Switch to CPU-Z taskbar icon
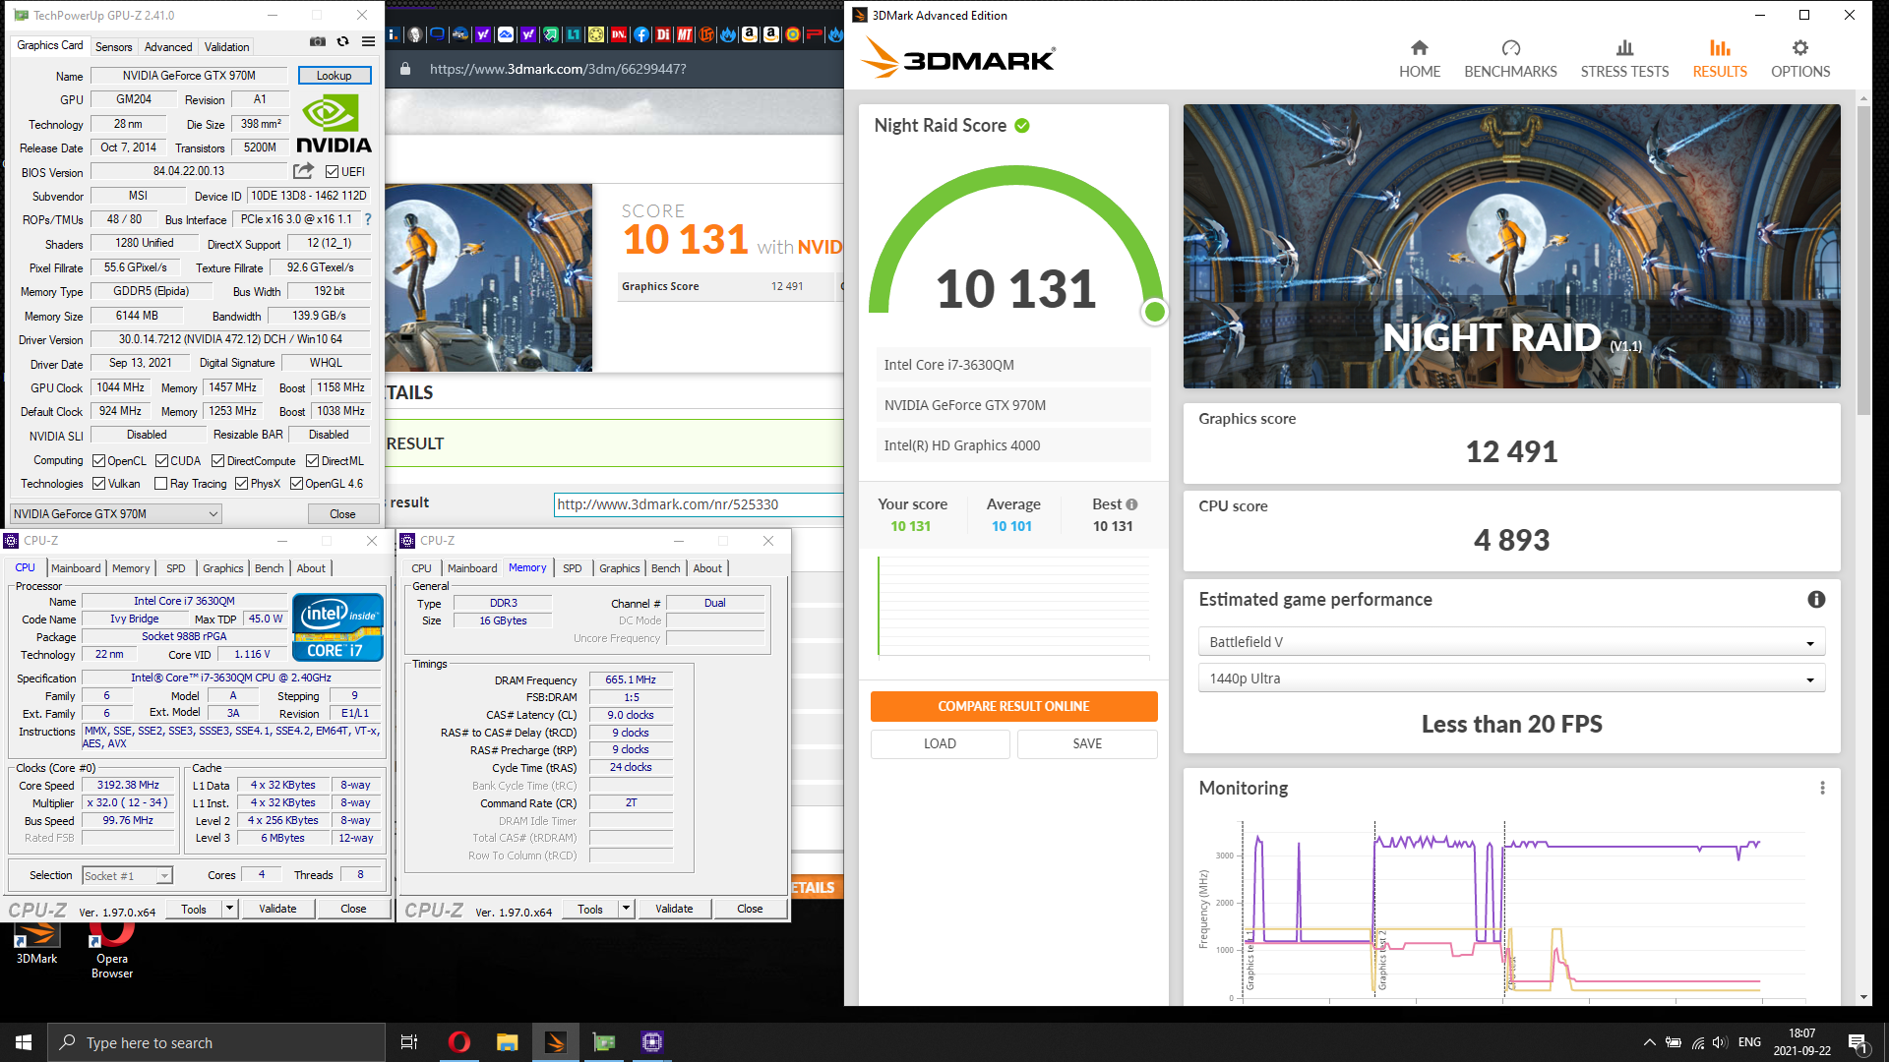 coord(652,1042)
